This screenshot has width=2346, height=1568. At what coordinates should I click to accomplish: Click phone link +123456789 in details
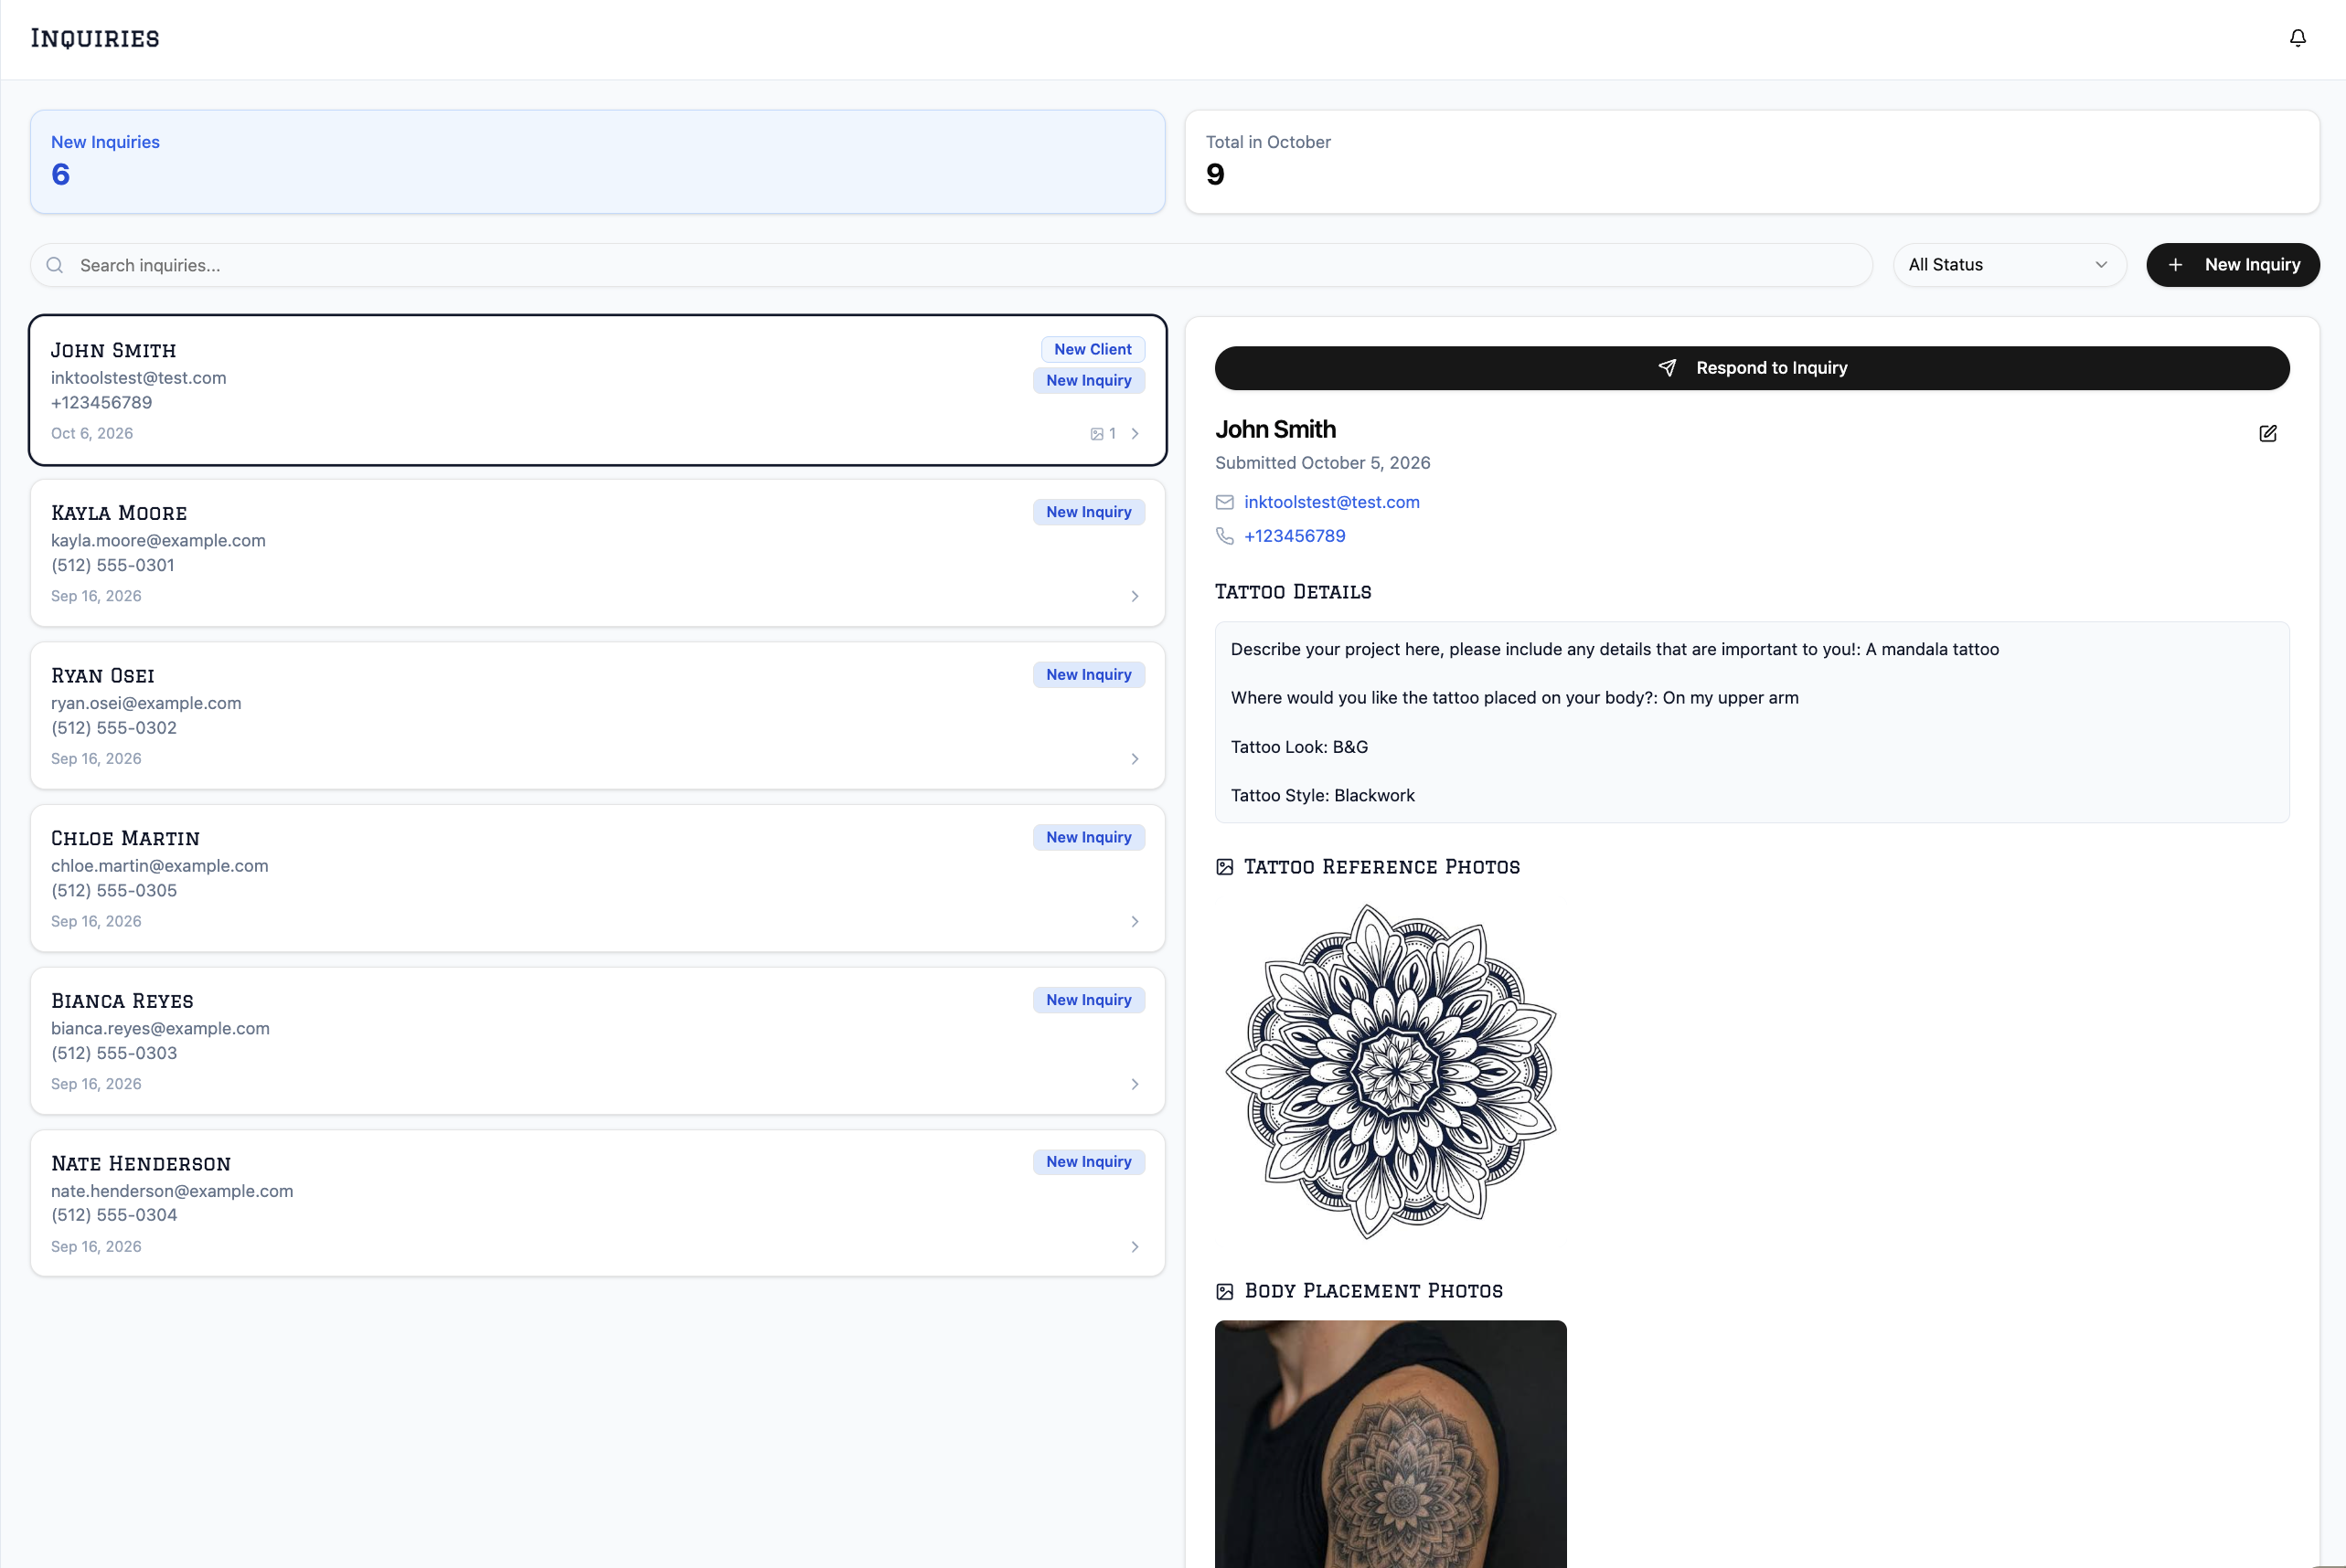pyautogui.click(x=1295, y=536)
